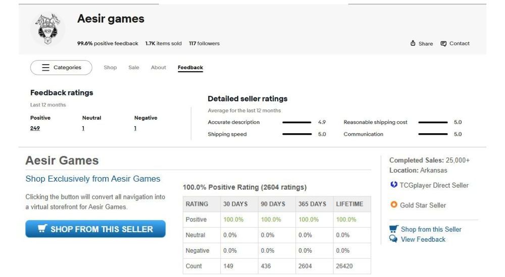The height and width of the screenshot is (277, 505).
Task: Click the speech bubble icon beside View Feedback
Action: click(393, 239)
